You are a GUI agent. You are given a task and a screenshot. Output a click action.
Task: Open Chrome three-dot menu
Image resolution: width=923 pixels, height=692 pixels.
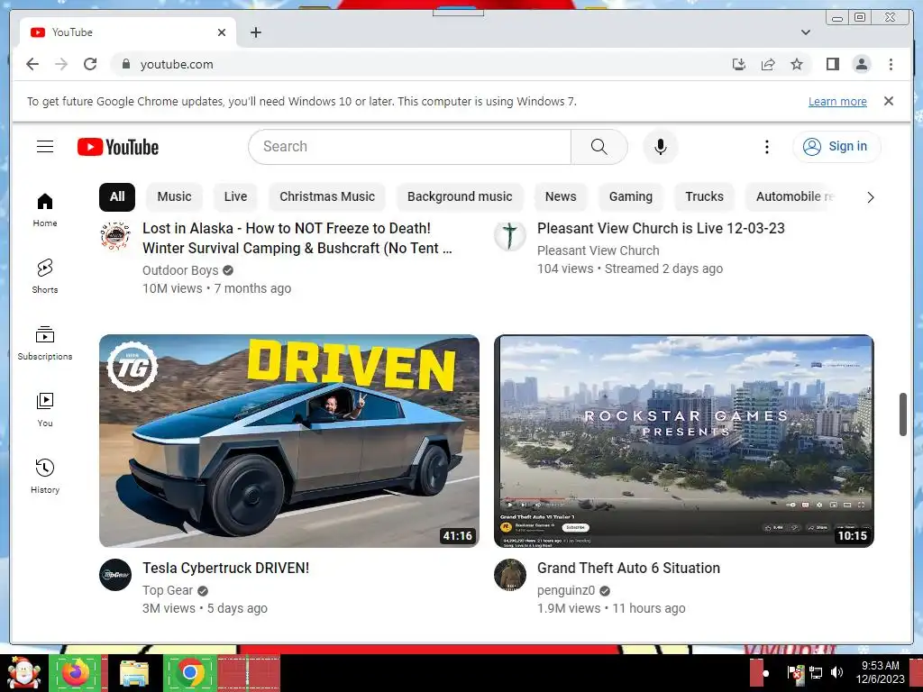tap(891, 64)
